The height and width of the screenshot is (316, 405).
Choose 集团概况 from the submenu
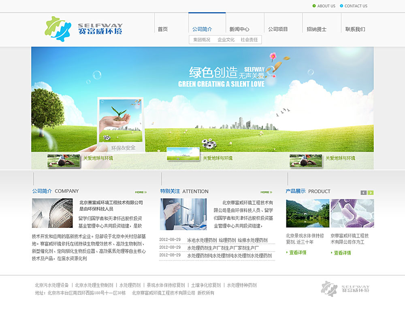[202, 40]
